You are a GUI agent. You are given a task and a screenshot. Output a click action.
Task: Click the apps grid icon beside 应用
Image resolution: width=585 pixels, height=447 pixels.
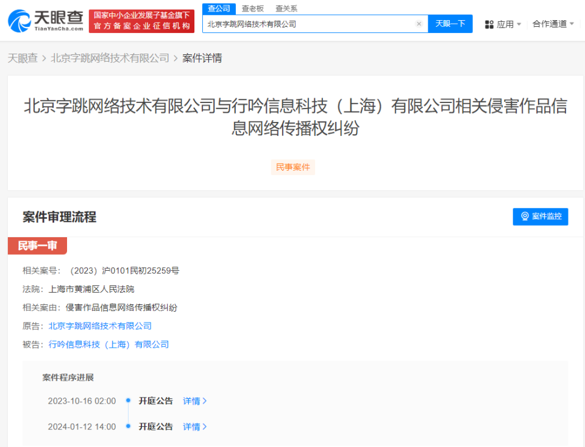(489, 24)
